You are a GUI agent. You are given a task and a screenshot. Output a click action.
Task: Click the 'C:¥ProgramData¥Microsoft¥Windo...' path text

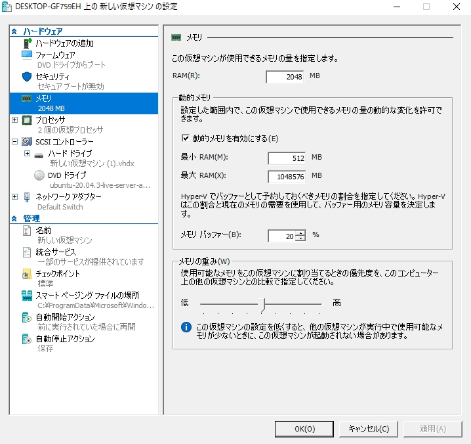coord(96,305)
